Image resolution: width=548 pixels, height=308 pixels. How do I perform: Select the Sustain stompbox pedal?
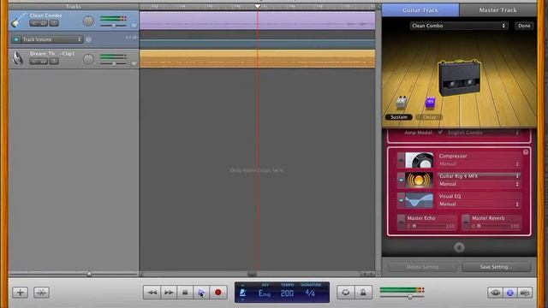pyautogui.click(x=402, y=102)
